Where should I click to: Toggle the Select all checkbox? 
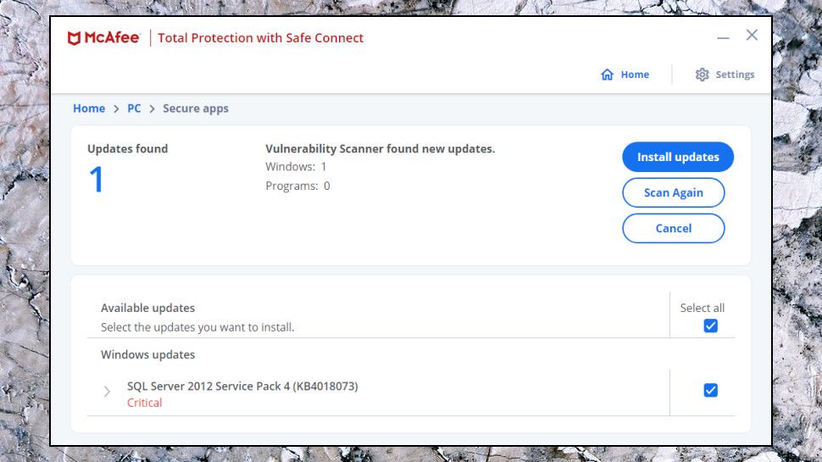(x=710, y=326)
